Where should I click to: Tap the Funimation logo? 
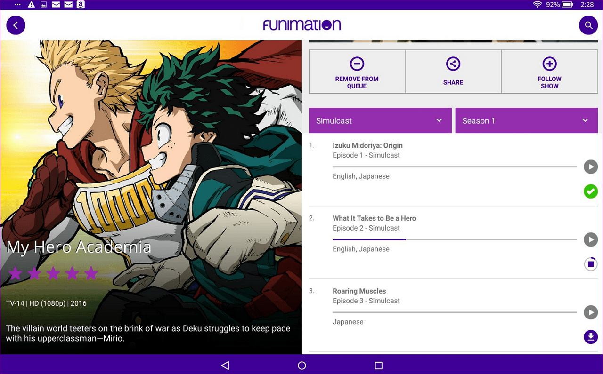coord(302,25)
